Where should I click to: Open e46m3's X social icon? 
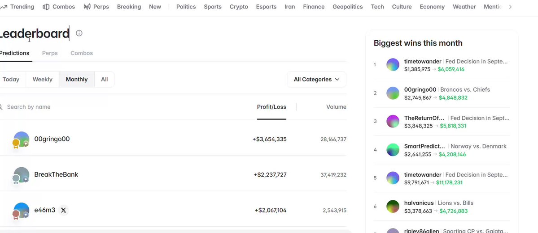[63, 210]
